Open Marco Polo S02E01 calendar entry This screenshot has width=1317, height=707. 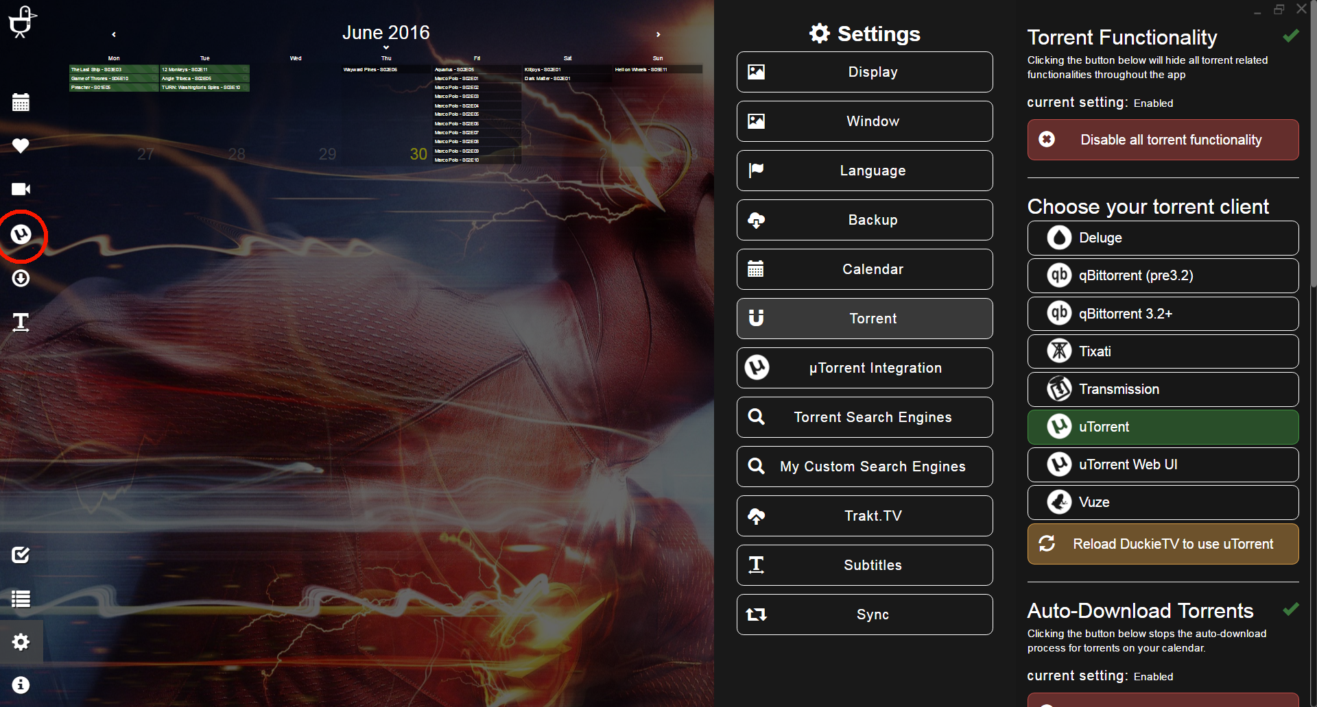click(x=477, y=78)
